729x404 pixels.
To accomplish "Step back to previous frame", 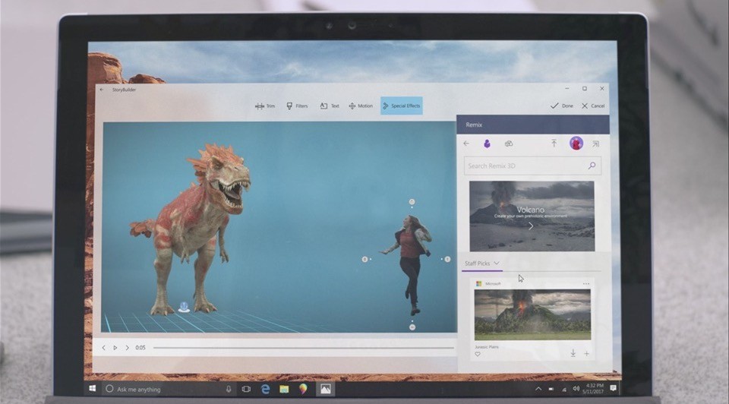I will tap(103, 348).
